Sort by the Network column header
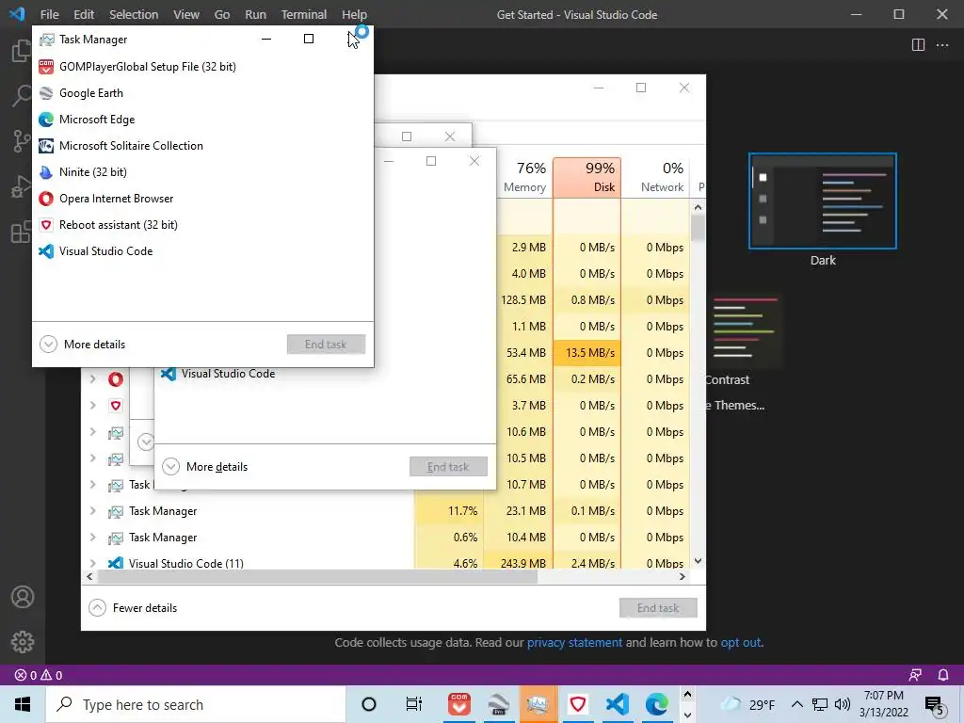This screenshot has height=723, width=964. pyautogui.click(x=655, y=178)
